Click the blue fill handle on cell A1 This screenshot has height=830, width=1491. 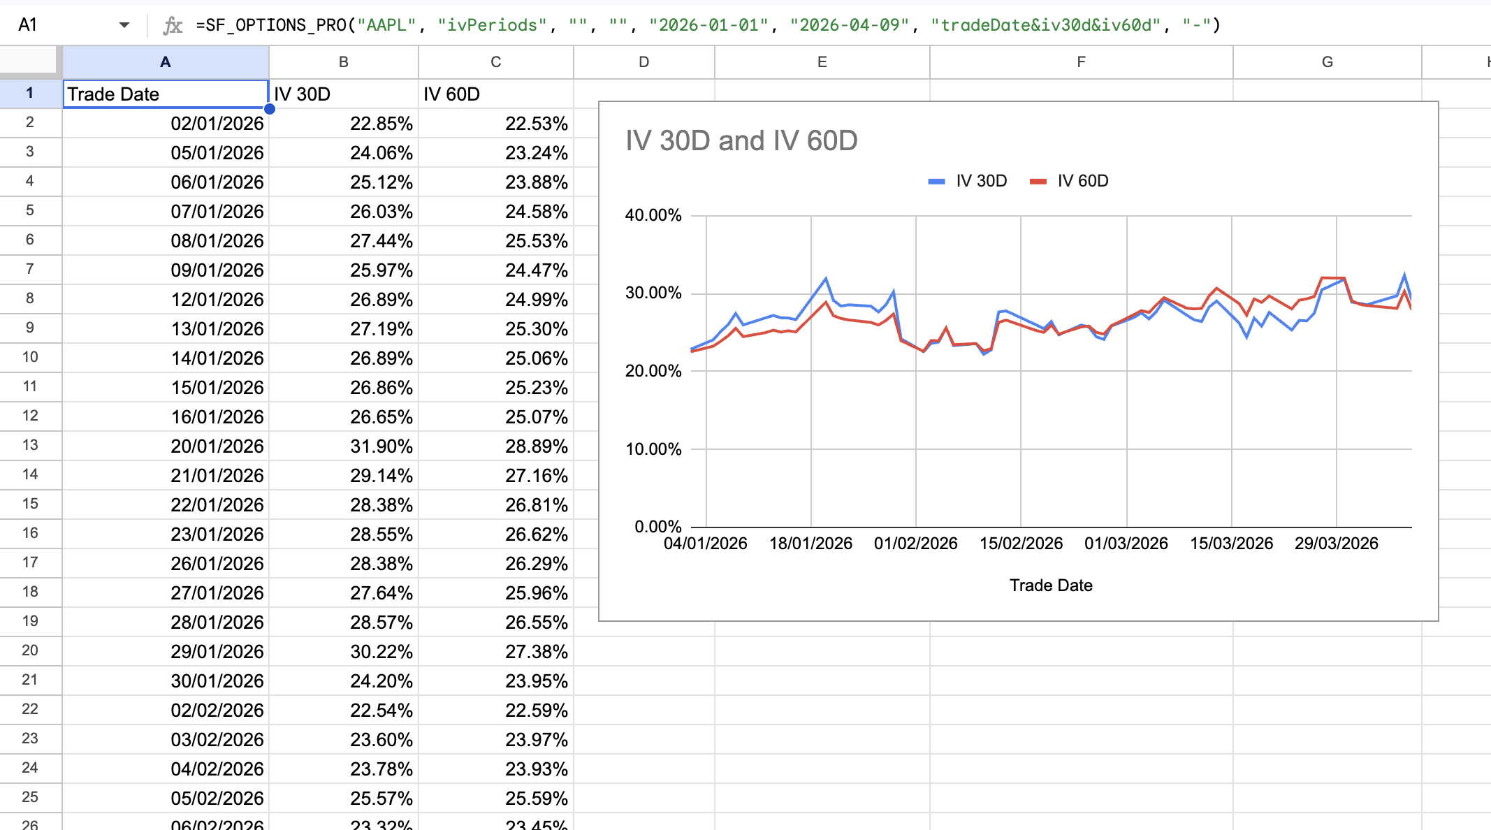(x=269, y=108)
